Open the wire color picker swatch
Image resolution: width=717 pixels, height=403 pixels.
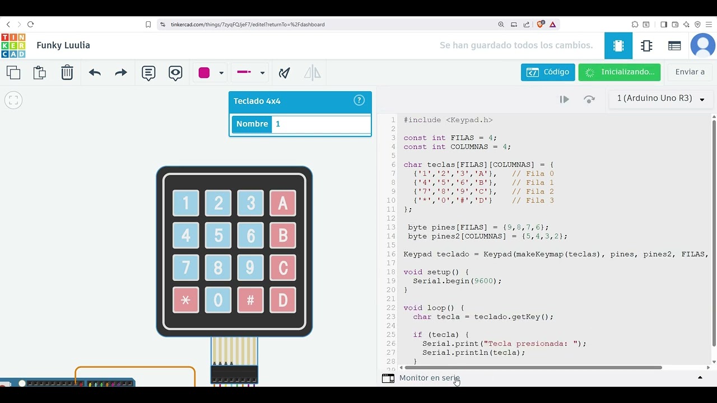point(204,73)
